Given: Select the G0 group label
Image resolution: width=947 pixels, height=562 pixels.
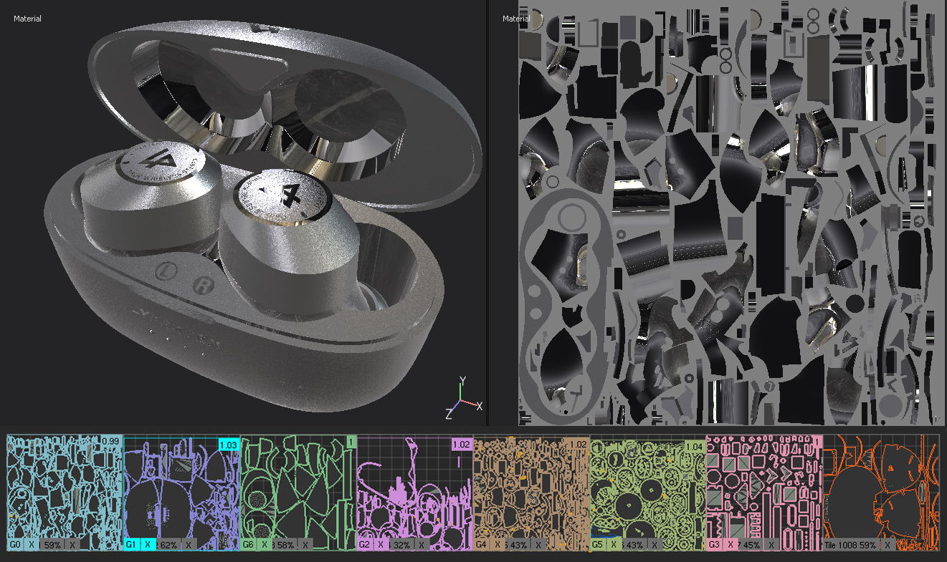Looking at the screenshot, I should pyautogui.click(x=16, y=545).
